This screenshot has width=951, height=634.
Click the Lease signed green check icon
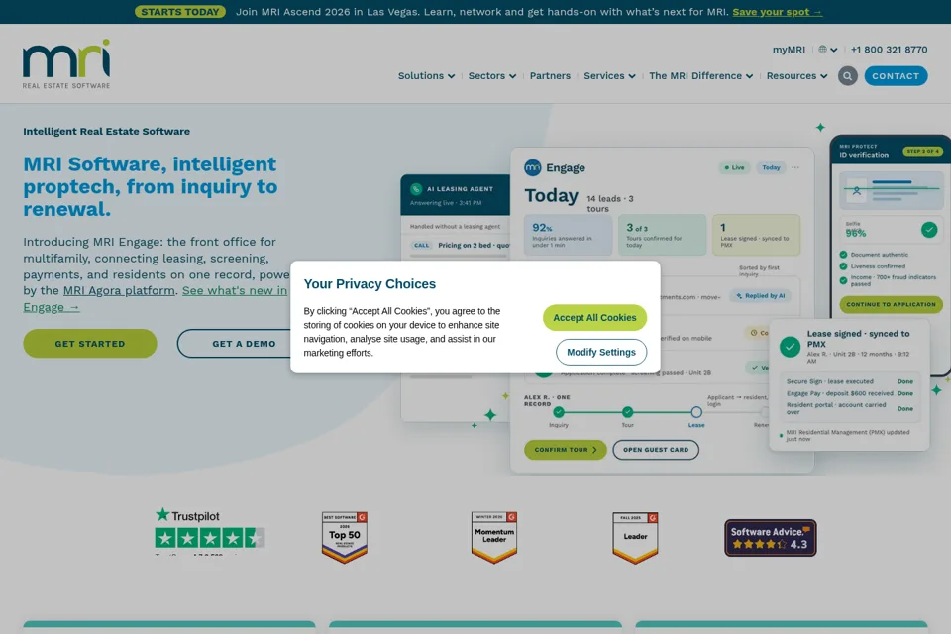(790, 347)
